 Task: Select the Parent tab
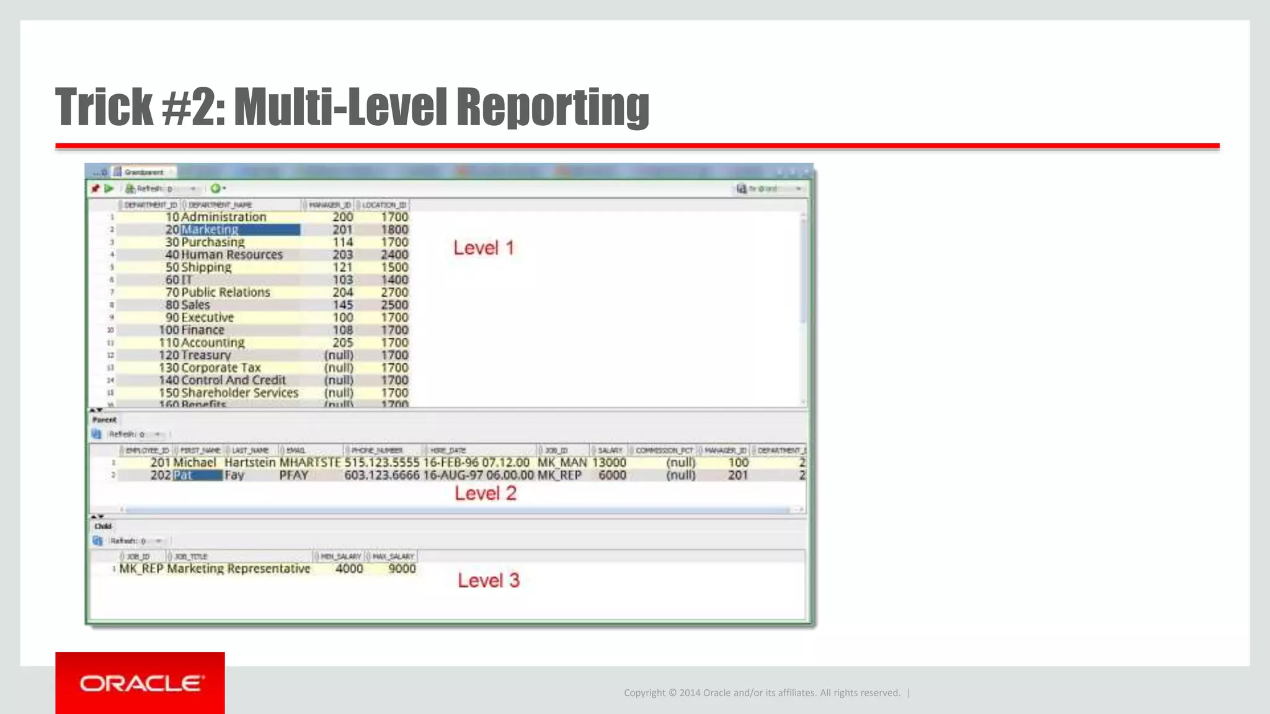[x=104, y=420]
